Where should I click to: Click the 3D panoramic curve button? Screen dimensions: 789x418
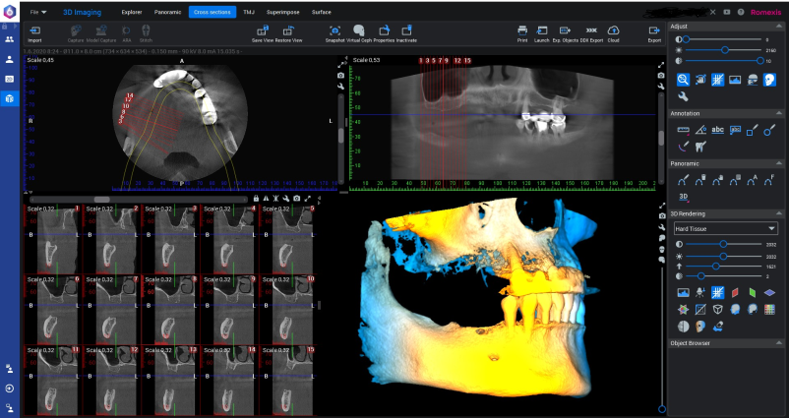683,197
